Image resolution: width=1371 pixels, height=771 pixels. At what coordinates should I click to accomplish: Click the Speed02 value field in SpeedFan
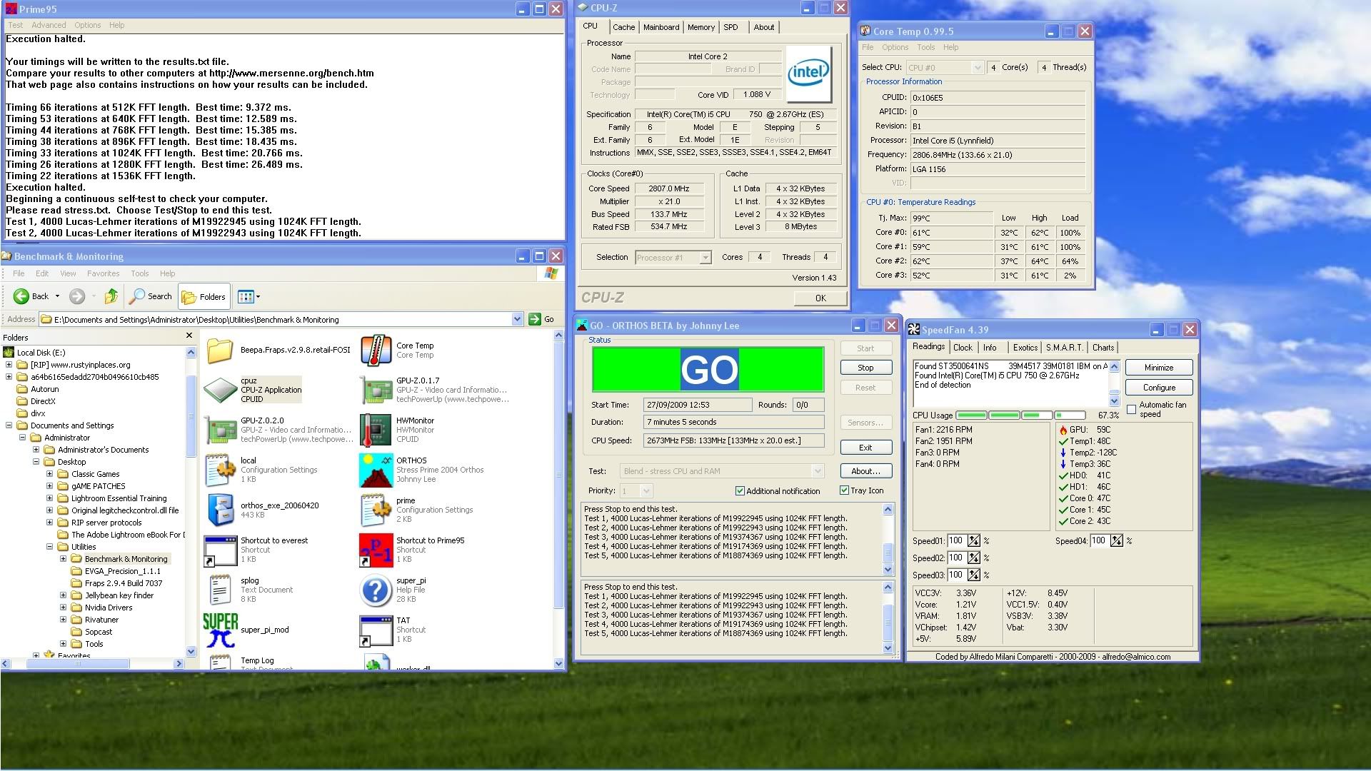pyautogui.click(x=956, y=558)
